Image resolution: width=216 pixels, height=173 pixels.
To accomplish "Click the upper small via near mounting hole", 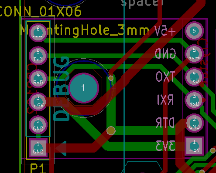I will click(111, 78).
